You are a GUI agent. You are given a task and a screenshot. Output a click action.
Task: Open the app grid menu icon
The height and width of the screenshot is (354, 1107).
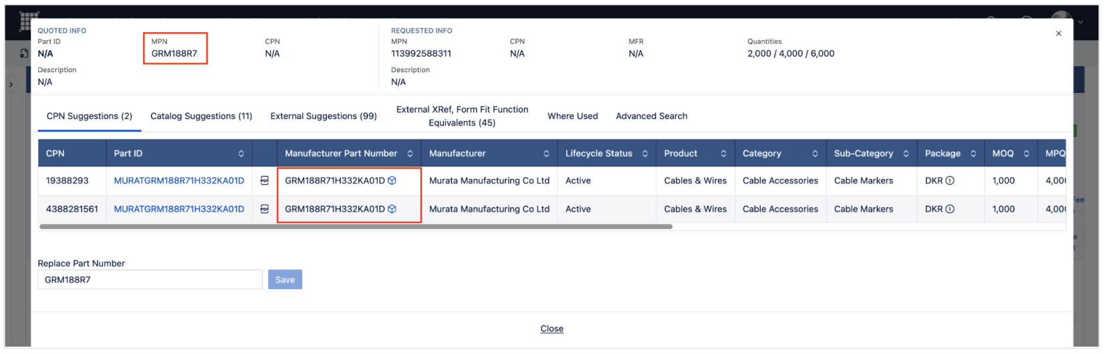tap(25, 21)
